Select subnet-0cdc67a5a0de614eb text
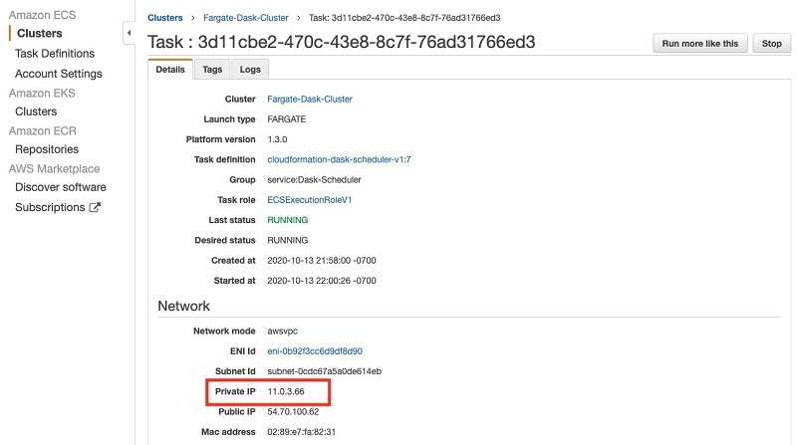 [325, 371]
